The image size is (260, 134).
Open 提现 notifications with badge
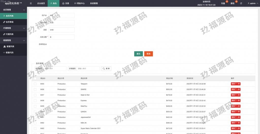tap(233, 3)
